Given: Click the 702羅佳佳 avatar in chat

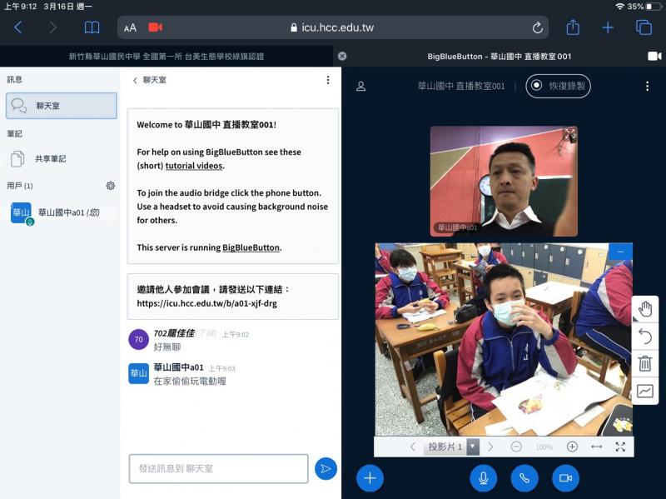Looking at the screenshot, I should point(138,339).
